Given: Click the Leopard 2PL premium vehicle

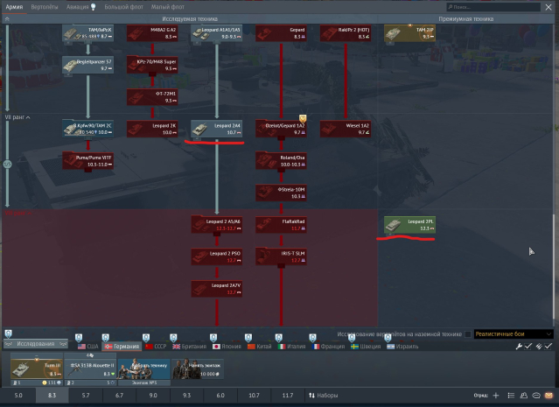Looking at the screenshot, I should (x=409, y=225).
